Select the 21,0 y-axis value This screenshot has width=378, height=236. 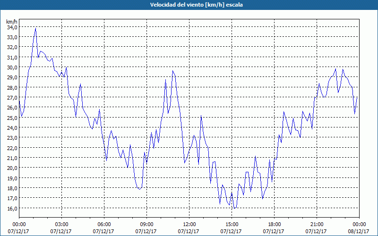click(x=12, y=158)
